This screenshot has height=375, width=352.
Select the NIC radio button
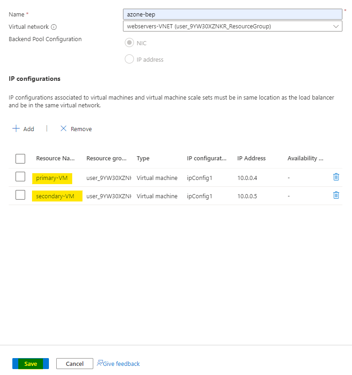click(129, 43)
